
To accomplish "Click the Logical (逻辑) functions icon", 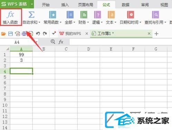I will (97, 15).
